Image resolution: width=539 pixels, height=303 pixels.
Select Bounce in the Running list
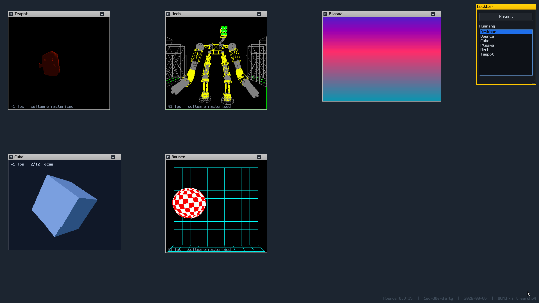[506, 36]
